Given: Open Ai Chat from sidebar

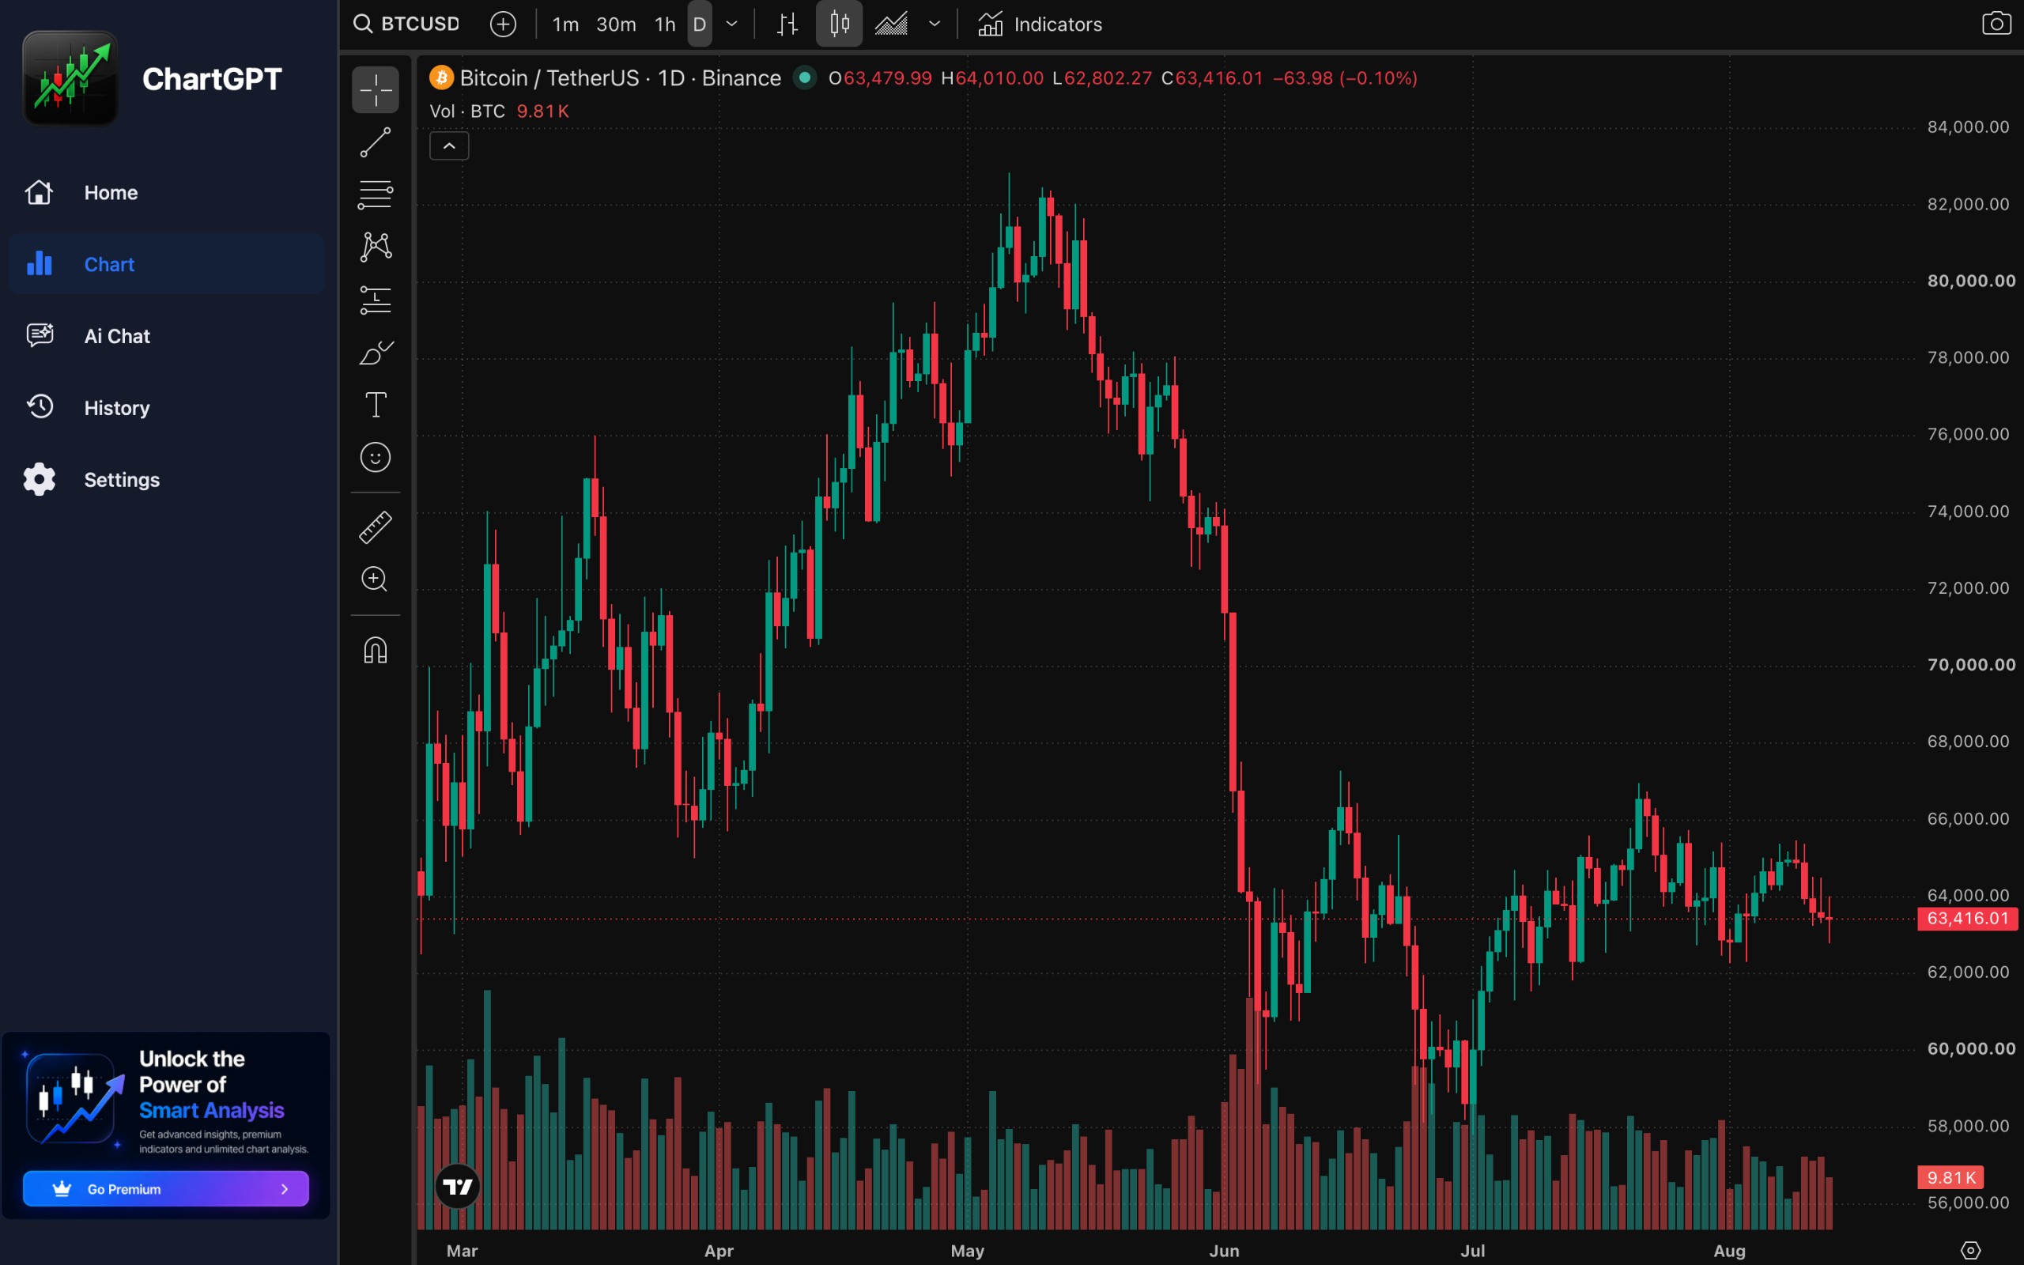Looking at the screenshot, I should 167,336.
